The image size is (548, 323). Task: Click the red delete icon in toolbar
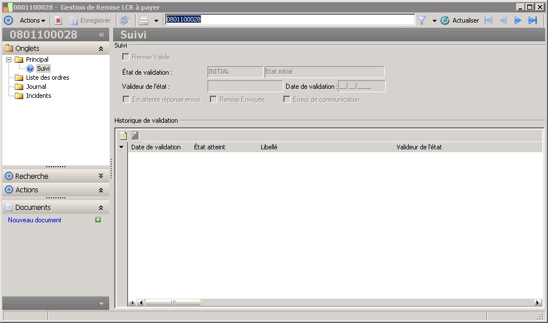[58, 20]
